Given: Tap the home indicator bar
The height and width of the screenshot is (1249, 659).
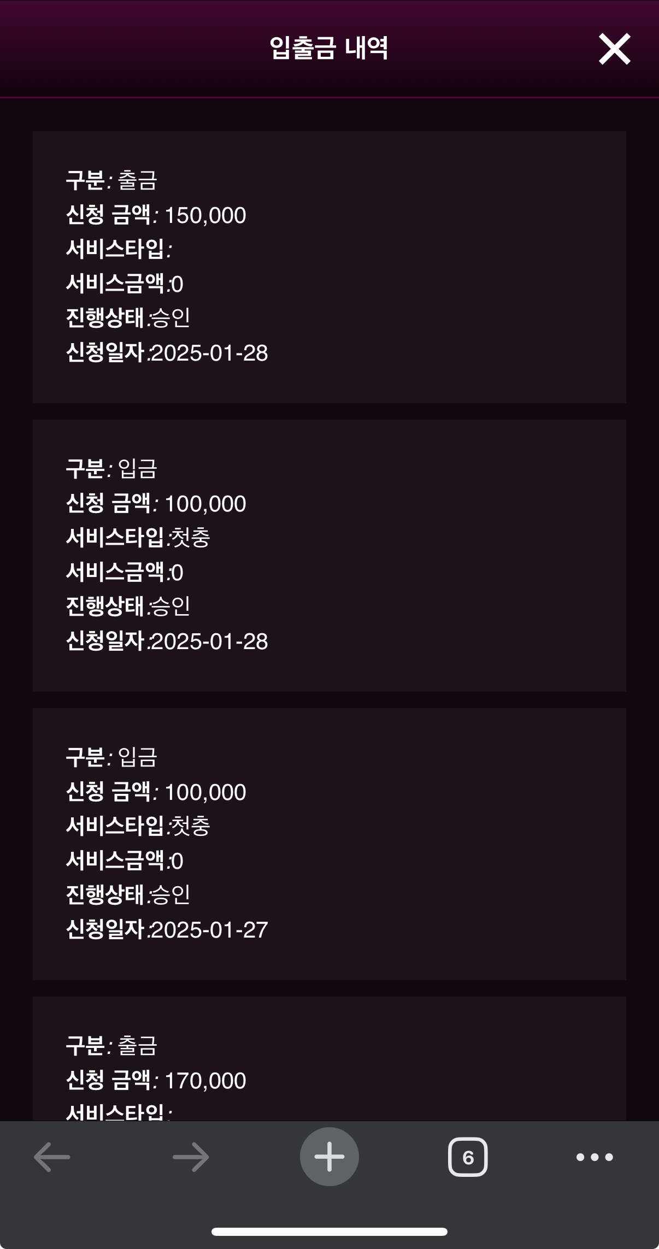Looking at the screenshot, I should coord(329,1232).
